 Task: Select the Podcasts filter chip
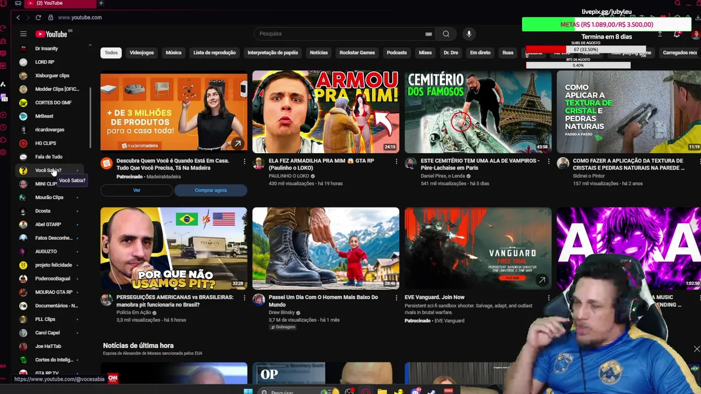coord(397,53)
